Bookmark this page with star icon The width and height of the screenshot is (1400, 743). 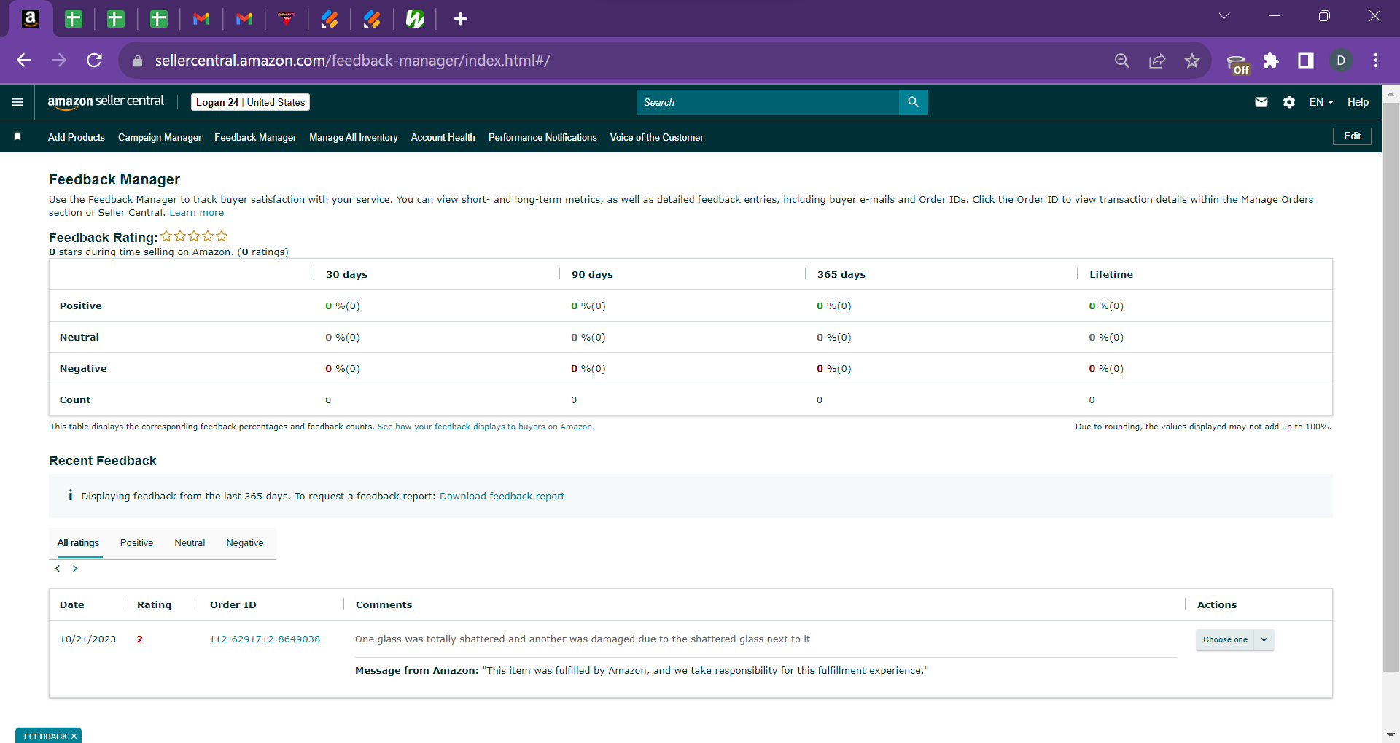1192,61
